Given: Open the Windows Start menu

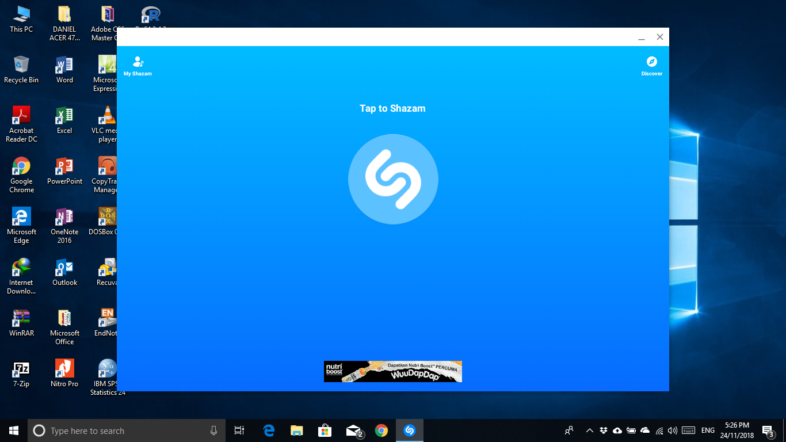Looking at the screenshot, I should [14, 430].
